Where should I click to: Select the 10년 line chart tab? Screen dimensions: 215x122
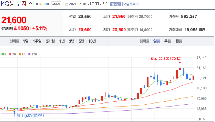coord(92,41)
